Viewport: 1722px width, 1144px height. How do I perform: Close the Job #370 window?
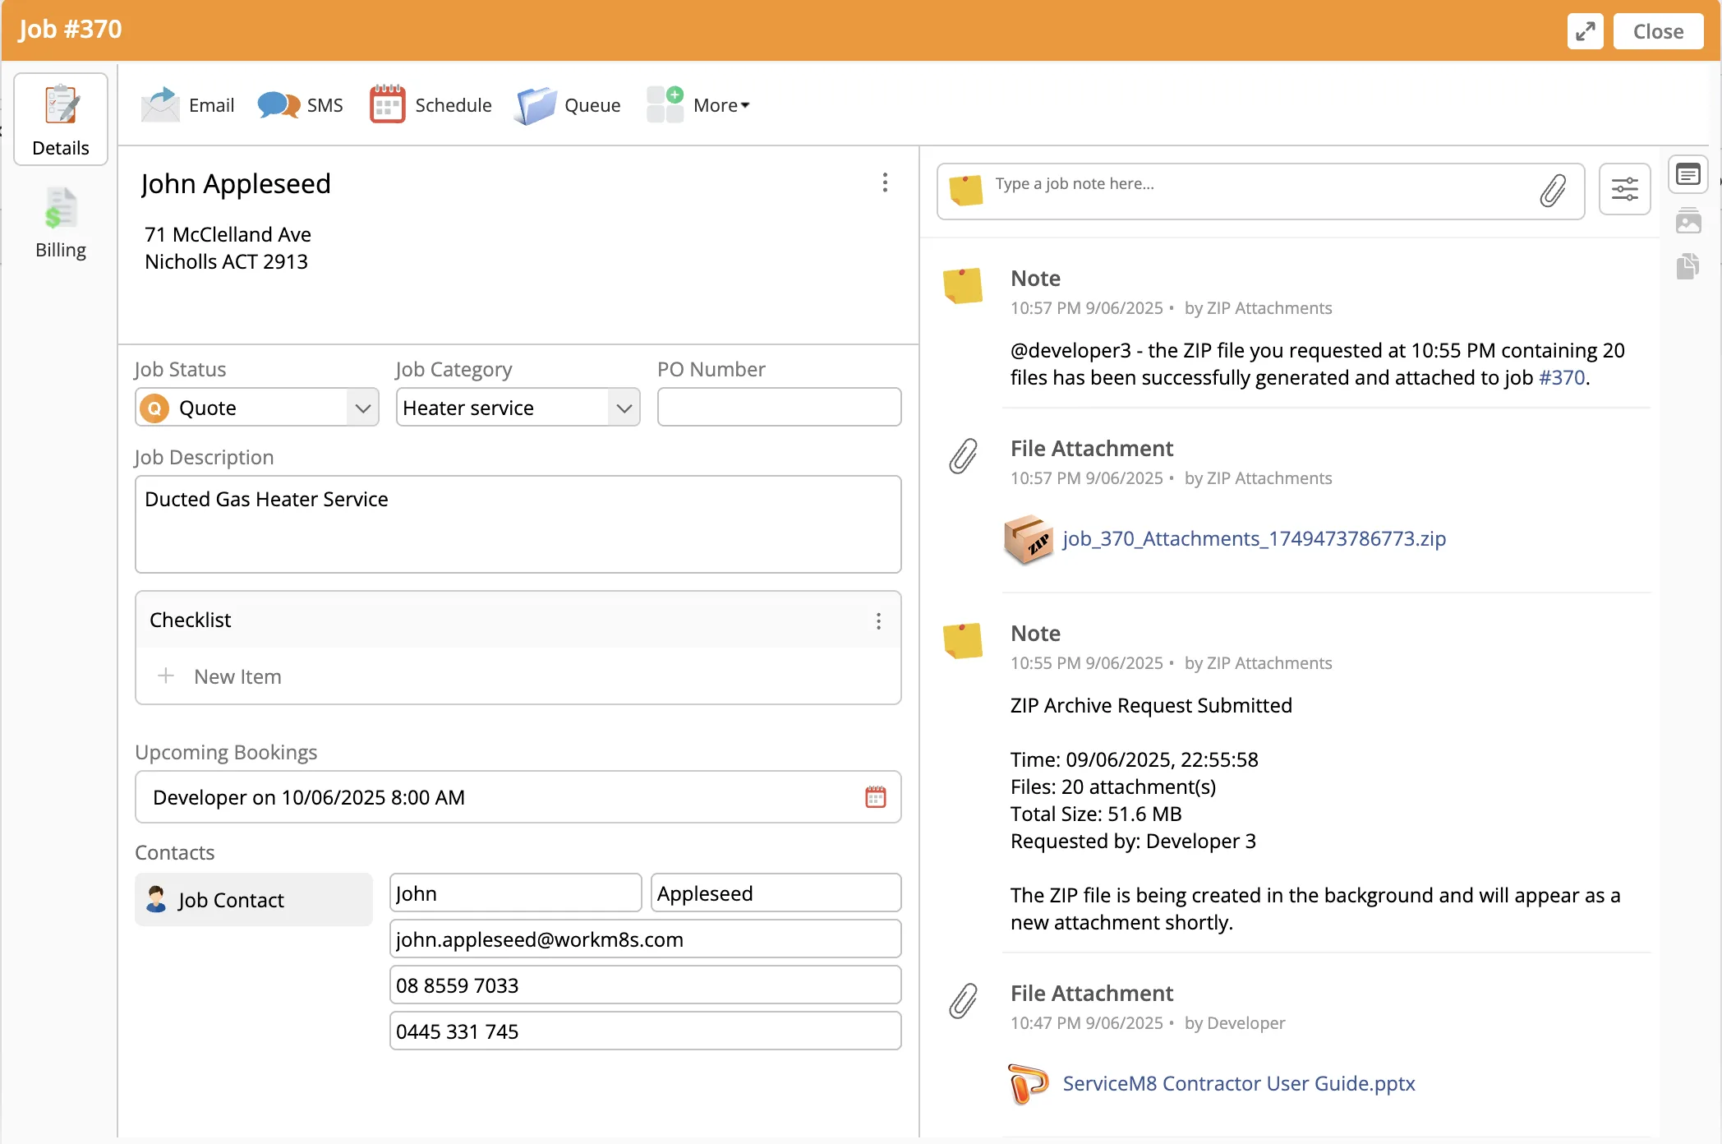(x=1658, y=31)
